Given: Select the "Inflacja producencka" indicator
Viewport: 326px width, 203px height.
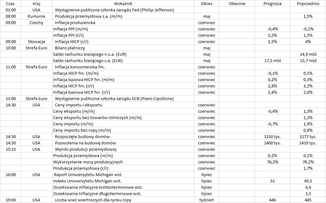Looking at the screenshot, I should click(75, 22).
